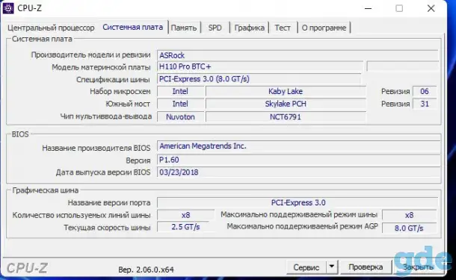
Task: Click the maximum supported bus mode x8
Action: [409, 215]
